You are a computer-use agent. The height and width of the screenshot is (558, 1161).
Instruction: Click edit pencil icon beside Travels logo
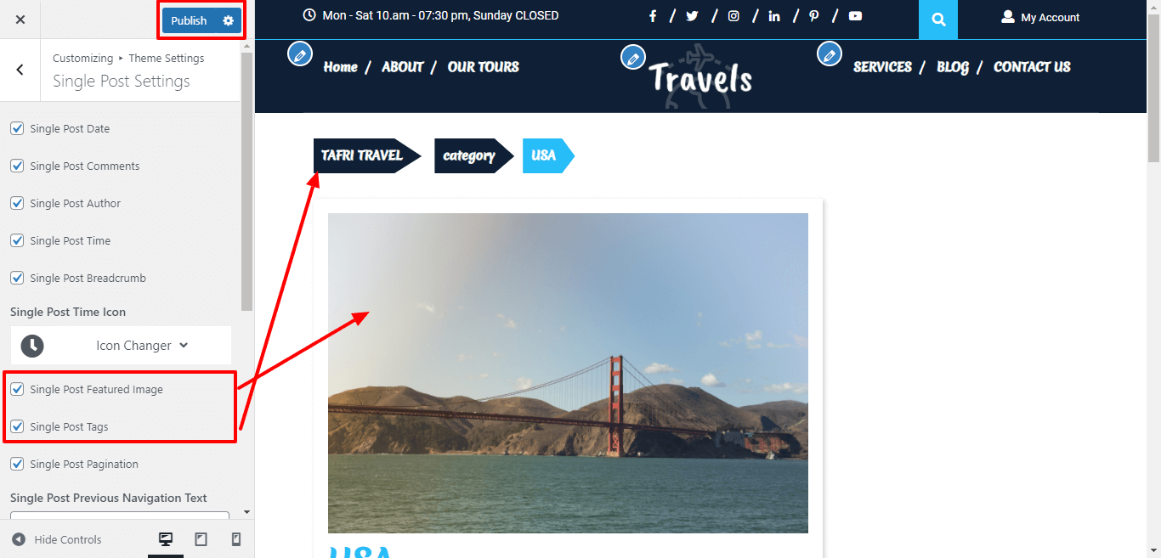click(632, 57)
